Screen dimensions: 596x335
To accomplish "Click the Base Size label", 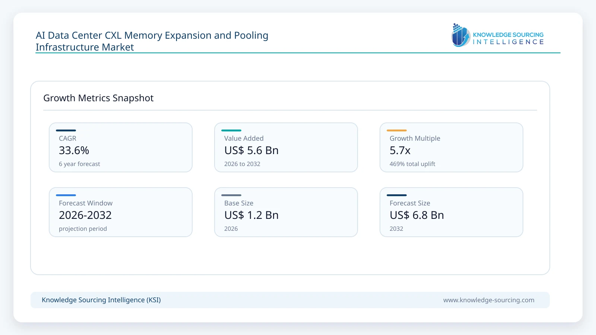I will (x=239, y=203).
